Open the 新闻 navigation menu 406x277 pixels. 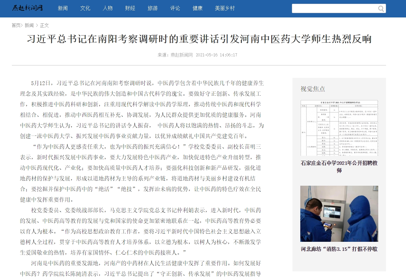click(63, 8)
